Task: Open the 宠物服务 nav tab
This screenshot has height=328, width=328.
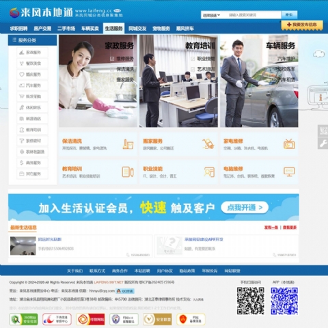Action: [x=161, y=29]
